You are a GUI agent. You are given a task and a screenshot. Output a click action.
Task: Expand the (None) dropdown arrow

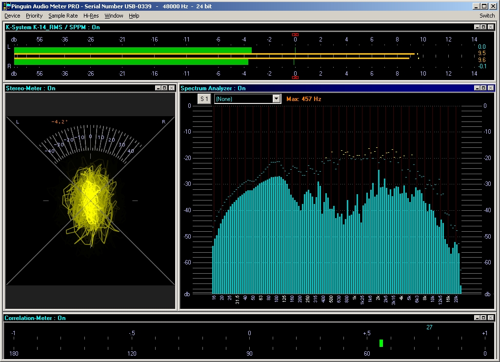(x=277, y=99)
